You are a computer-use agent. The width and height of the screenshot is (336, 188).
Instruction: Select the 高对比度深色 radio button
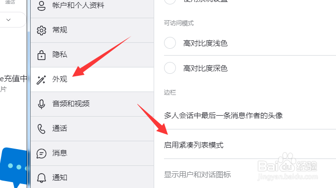click(170, 68)
